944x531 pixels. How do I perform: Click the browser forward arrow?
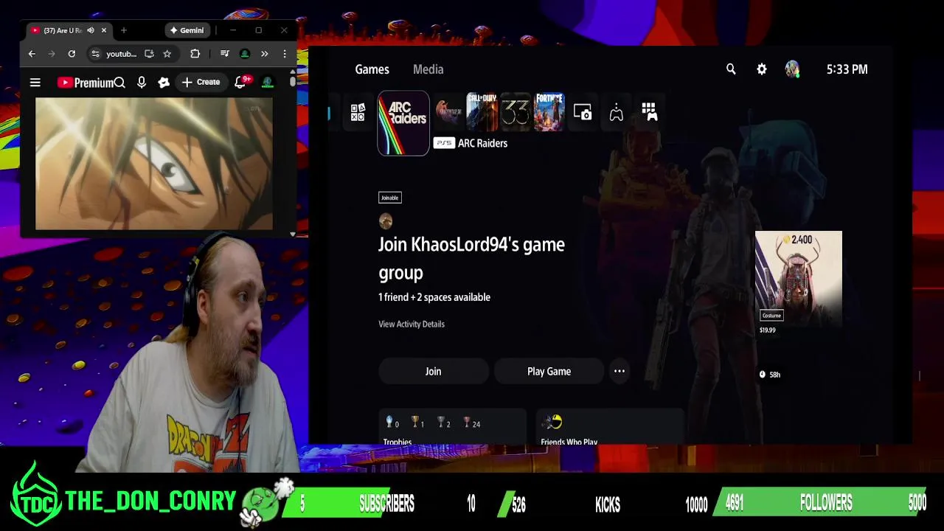[52, 54]
